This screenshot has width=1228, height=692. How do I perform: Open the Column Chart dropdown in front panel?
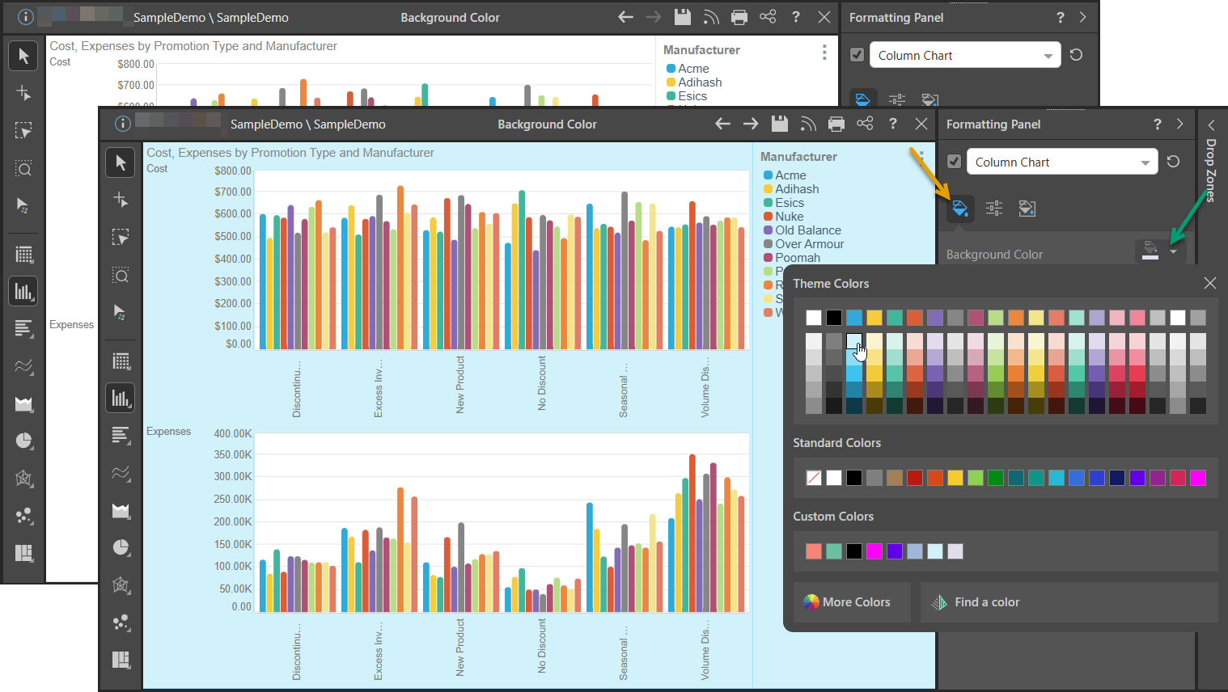point(1061,162)
